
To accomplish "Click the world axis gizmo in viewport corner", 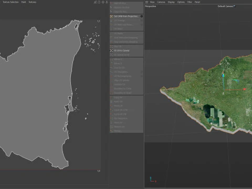I will click(x=153, y=180).
